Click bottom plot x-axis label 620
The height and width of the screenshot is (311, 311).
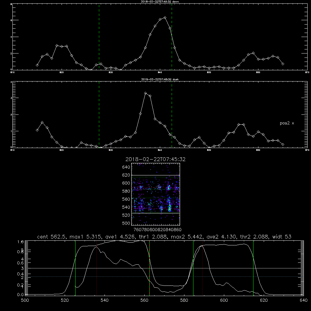tap(264, 300)
